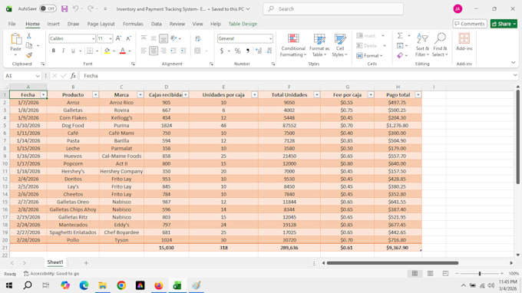This screenshot has width=522, height=293.
Task: Click the Cut scissors icon
Action: pyautogui.click(x=29, y=36)
